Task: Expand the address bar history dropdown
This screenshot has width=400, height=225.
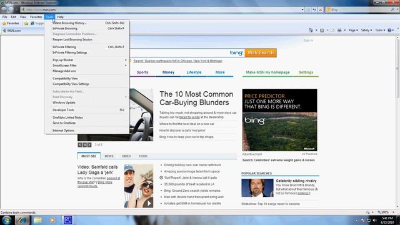Action: pos(302,10)
